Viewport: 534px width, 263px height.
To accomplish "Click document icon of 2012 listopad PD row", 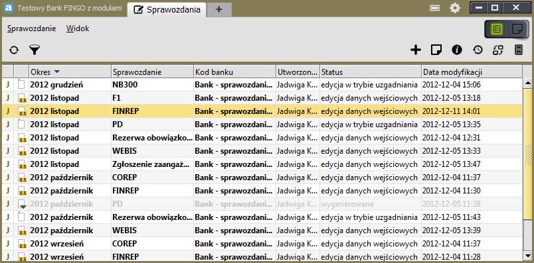I will (21, 125).
